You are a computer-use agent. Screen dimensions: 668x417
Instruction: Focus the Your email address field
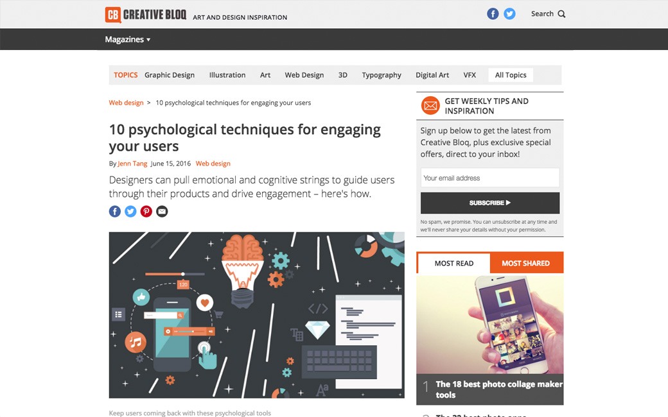pos(490,178)
